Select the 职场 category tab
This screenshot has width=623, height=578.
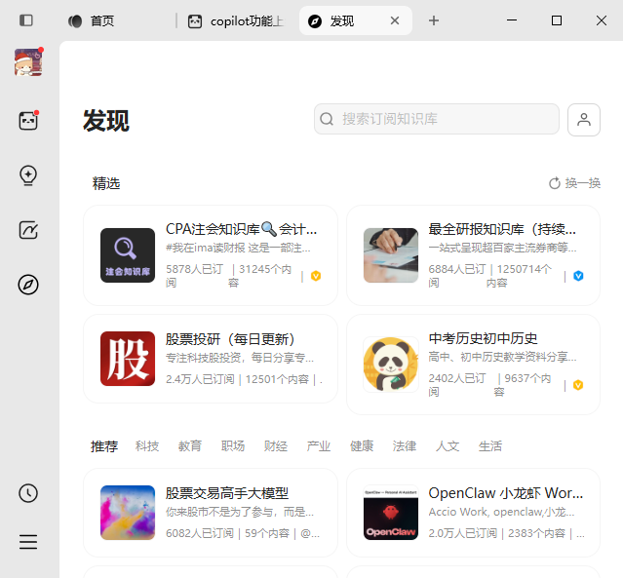click(233, 446)
